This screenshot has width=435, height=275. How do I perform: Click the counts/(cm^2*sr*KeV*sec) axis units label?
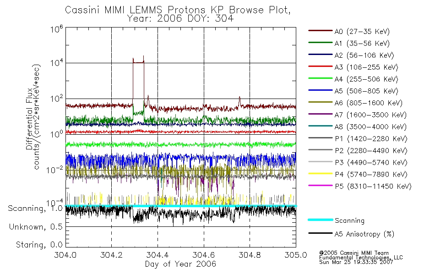click(x=37, y=117)
